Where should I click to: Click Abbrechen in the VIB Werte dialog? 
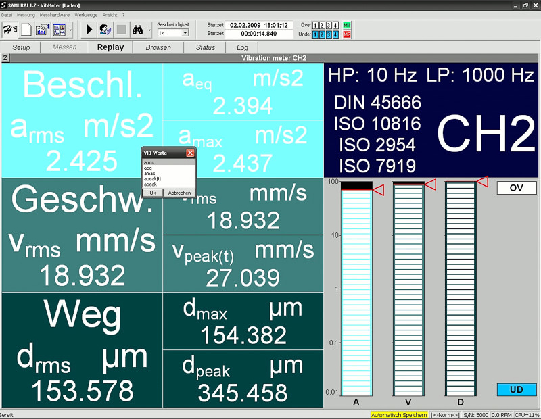point(179,193)
